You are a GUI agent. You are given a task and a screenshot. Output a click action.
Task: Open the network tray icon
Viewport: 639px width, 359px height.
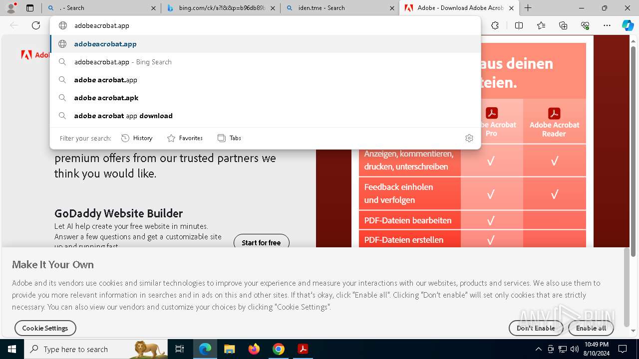tap(563, 349)
